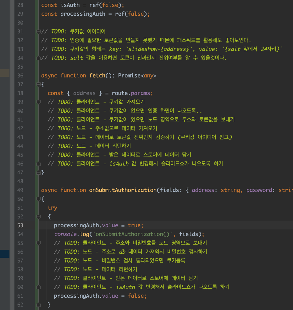The image size is (293, 310).
Task: Click fold-end marker on line 34
Action: [38, 58]
